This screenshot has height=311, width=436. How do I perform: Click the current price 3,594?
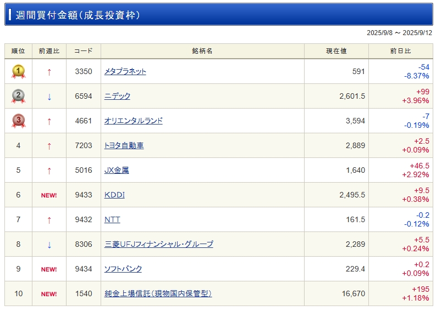[x=355, y=121]
